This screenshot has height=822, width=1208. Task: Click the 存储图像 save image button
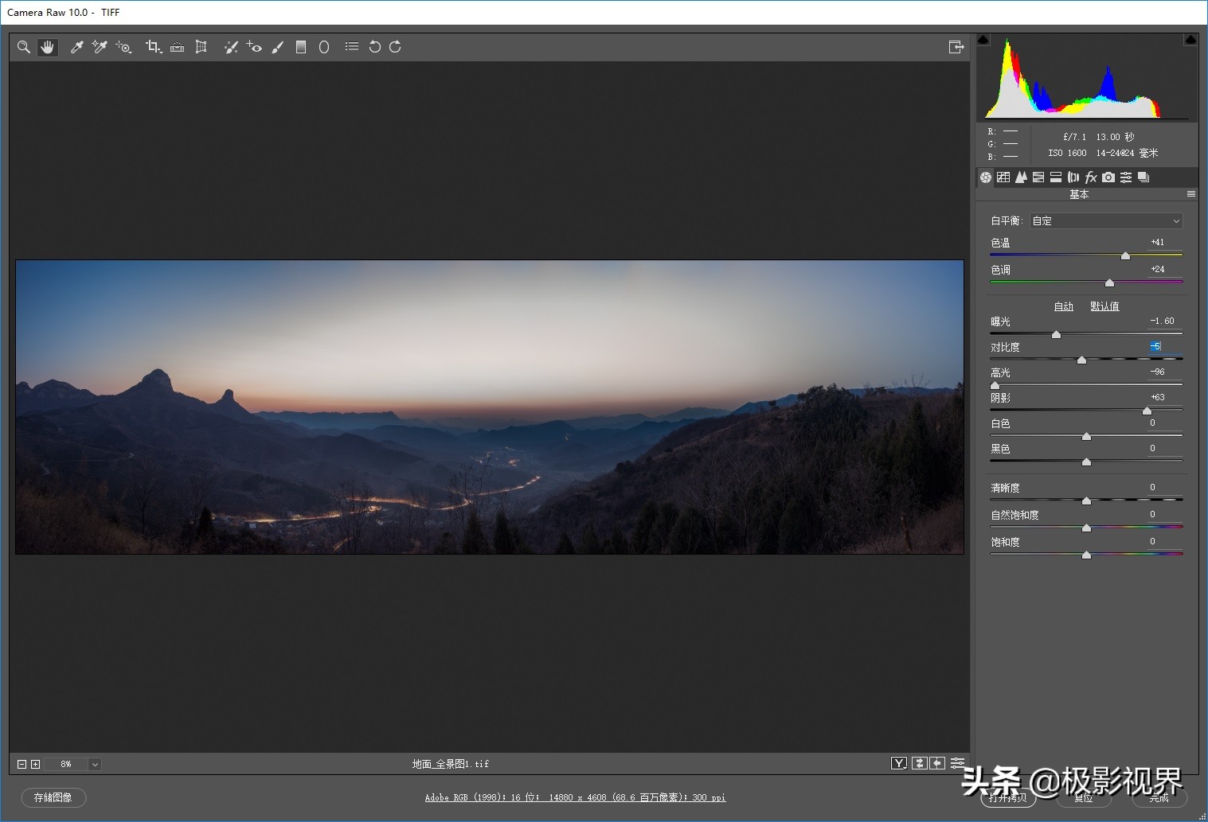click(x=53, y=797)
